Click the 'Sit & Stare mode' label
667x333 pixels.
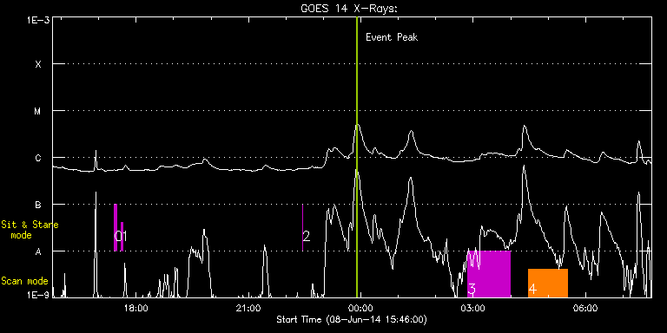pos(30,229)
